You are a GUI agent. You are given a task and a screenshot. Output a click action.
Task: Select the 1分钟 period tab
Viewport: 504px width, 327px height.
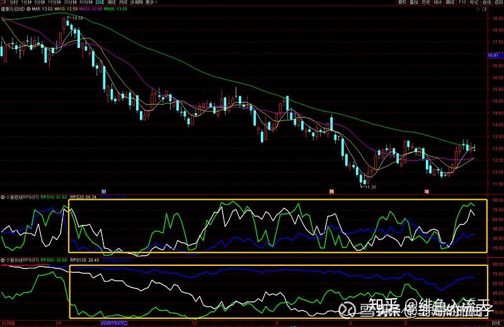(x=26, y=2)
